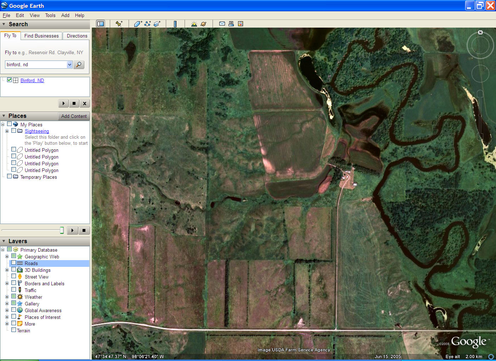Screen dimensions: 496x361
Task: Toggle the sidebar visibility icon
Action: [x=101, y=24]
